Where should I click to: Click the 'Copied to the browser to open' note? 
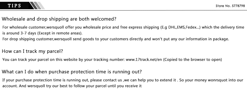192,60
